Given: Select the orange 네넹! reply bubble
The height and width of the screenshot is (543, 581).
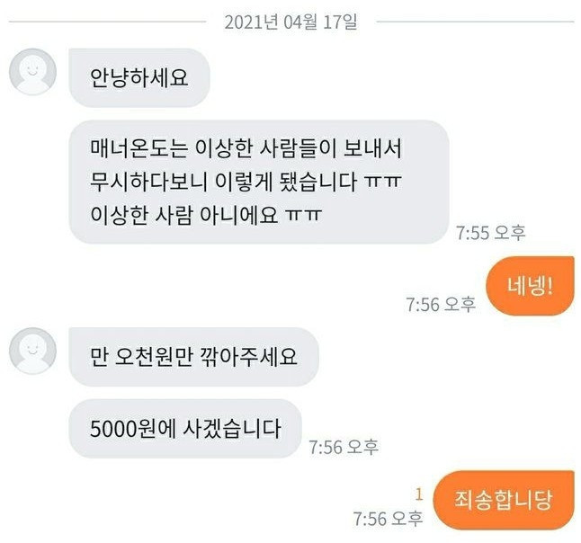Looking at the screenshot, I should [x=530, y=286].
